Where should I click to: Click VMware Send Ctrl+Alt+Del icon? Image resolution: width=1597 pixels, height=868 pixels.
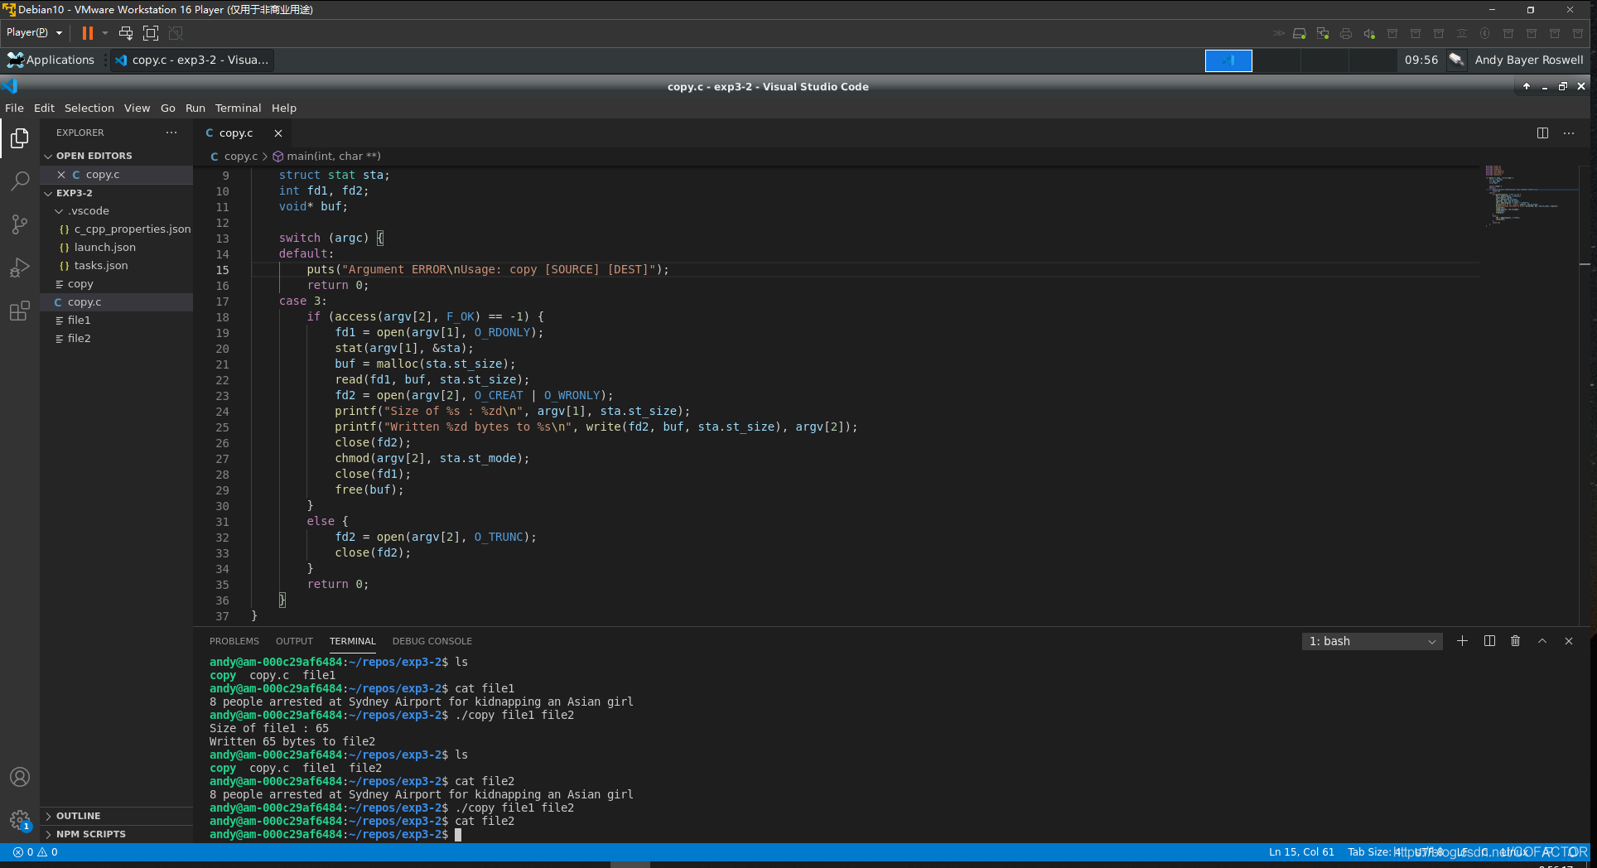pos(126,33)
